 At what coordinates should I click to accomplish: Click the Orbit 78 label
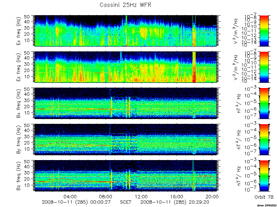click(x=264, y=197)
